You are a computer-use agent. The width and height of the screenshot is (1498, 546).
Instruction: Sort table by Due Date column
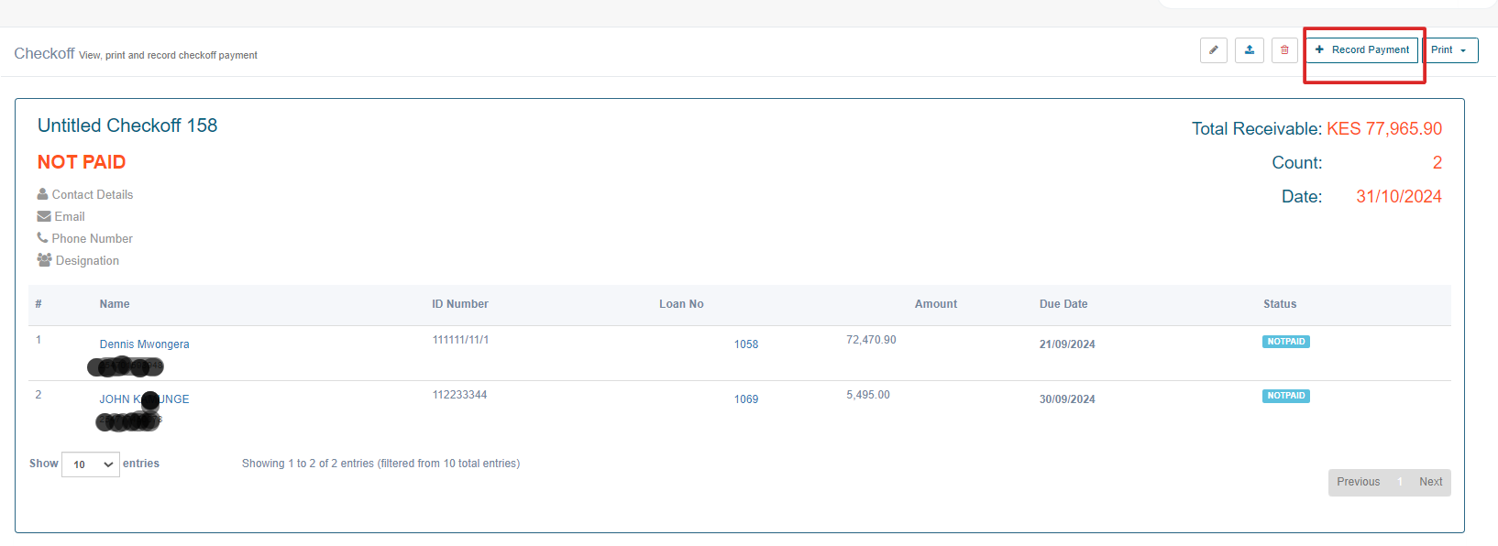[x=1063, y=304]
